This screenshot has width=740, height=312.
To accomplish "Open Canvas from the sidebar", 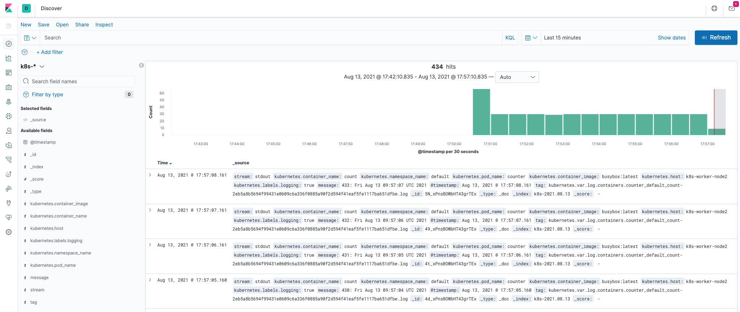I will click(x=9, y=87).
